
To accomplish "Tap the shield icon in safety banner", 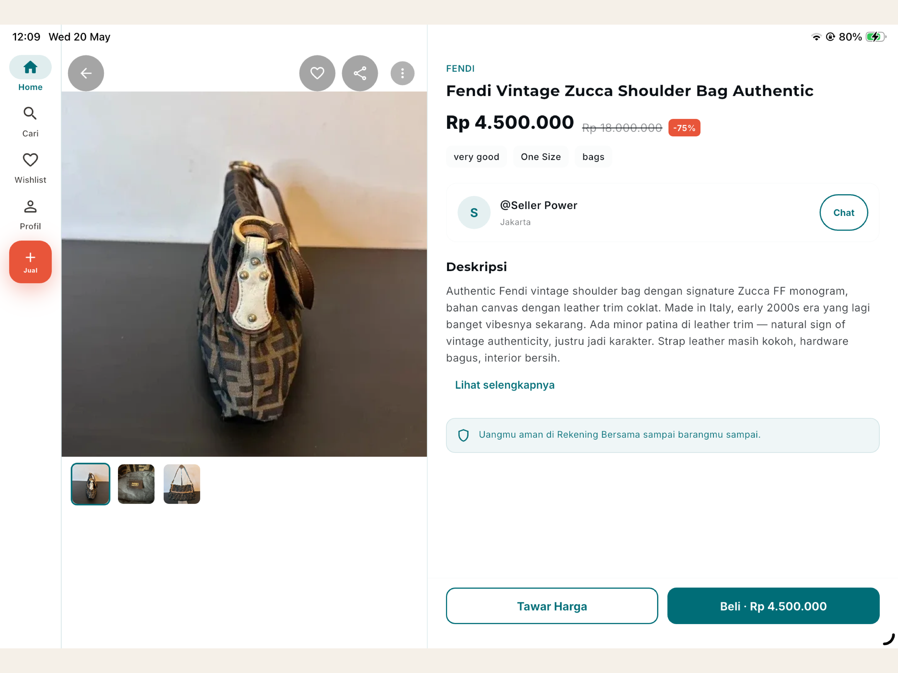I will pos(463,435).
